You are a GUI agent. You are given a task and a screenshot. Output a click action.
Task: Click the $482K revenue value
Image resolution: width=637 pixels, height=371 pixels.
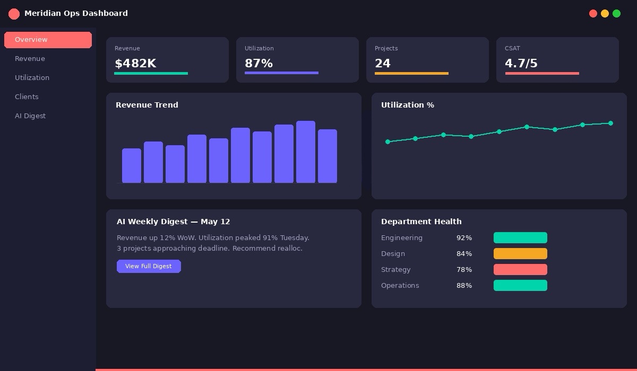[x=135, y=64]
